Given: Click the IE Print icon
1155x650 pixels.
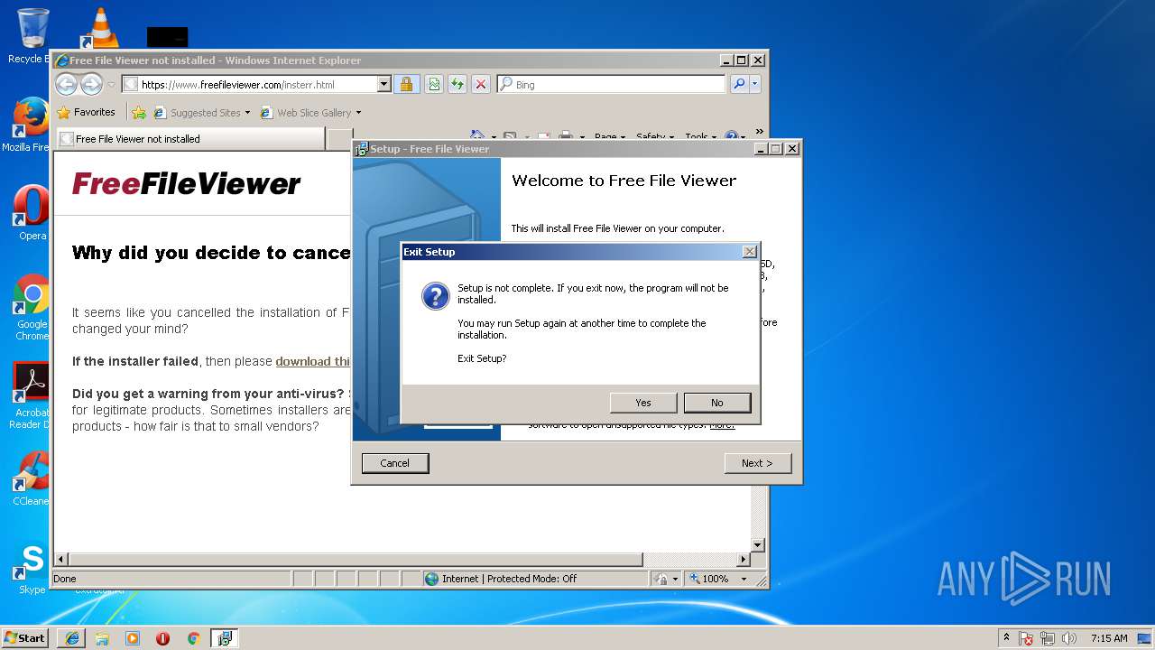Looking at the screenshot, I should 566,136.
